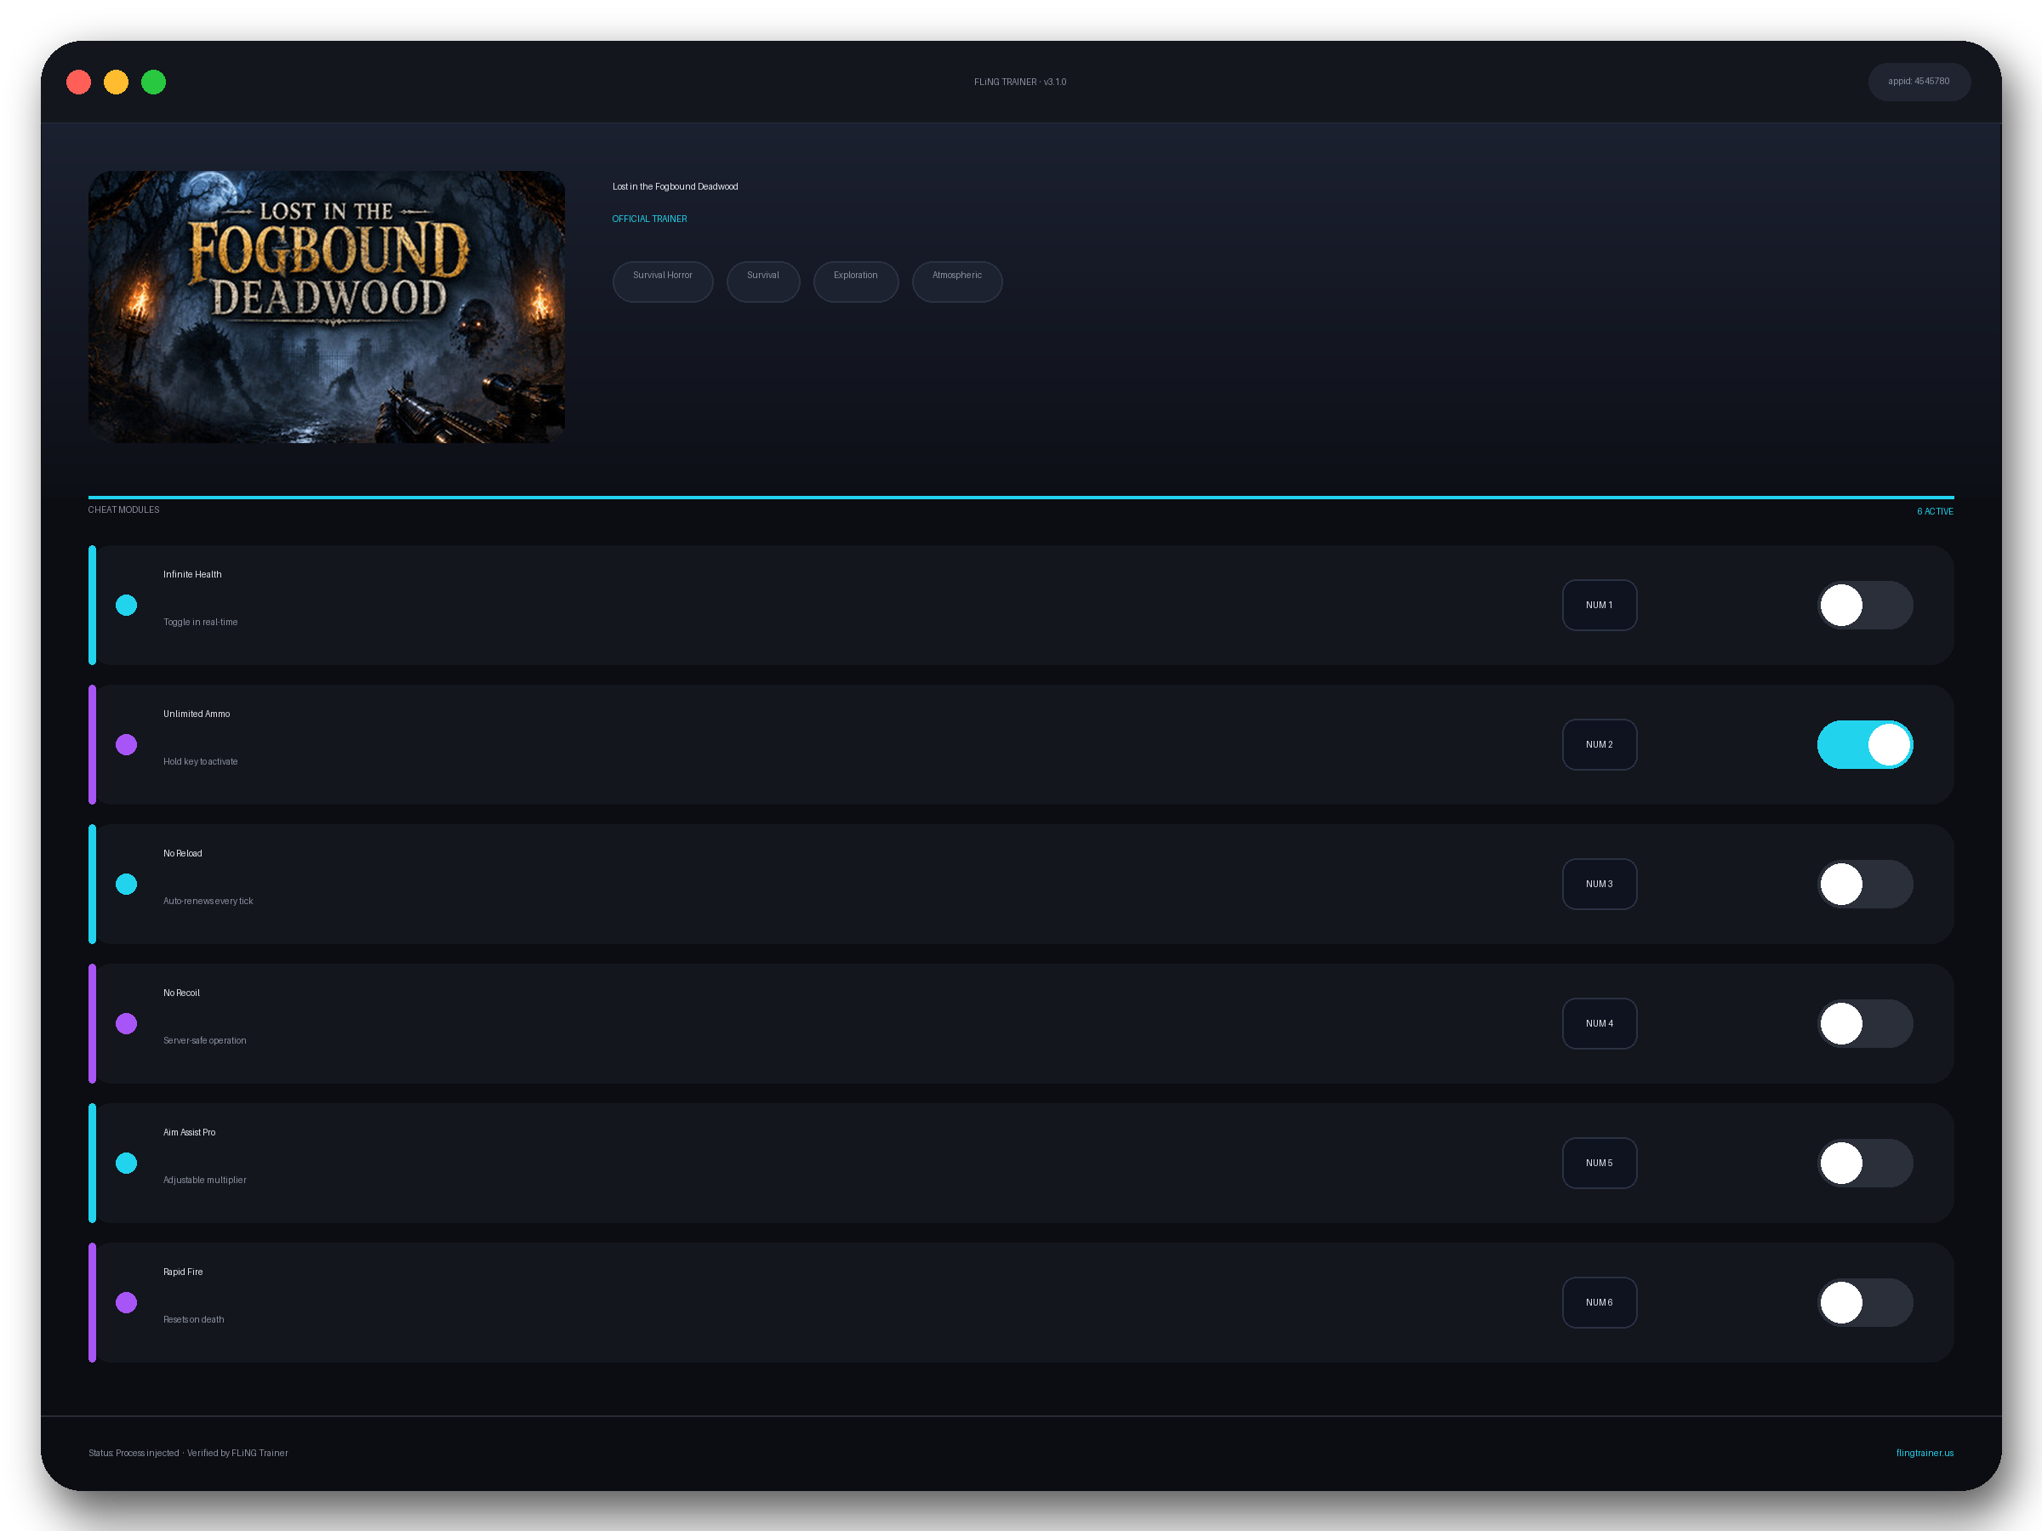Click the No Reload module name
The width and height of the screenshot is (2042, 1531).
pos(183,854)
